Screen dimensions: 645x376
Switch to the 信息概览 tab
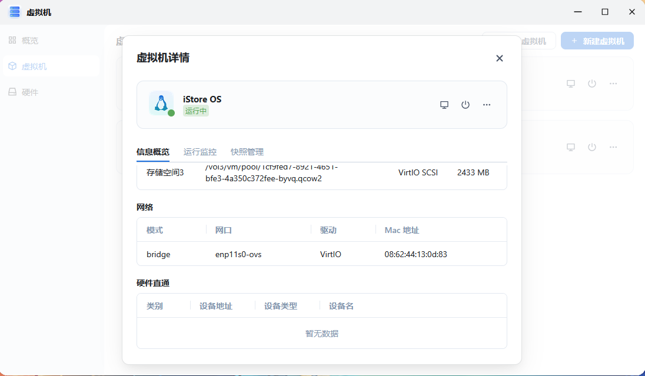click(152, 152)
